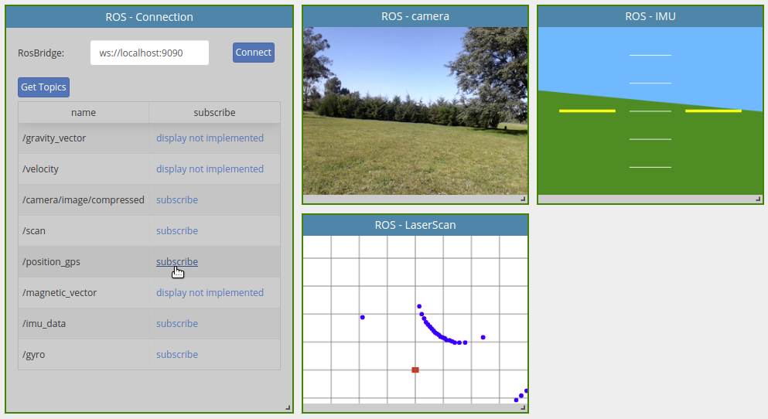Click 'display not implemented' for /gravity_vector

coord(210,138)
